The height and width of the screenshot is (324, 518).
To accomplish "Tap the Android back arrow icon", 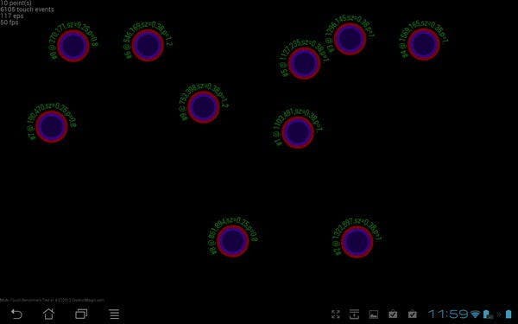I will pyautogui.click(x=16, y=314).
